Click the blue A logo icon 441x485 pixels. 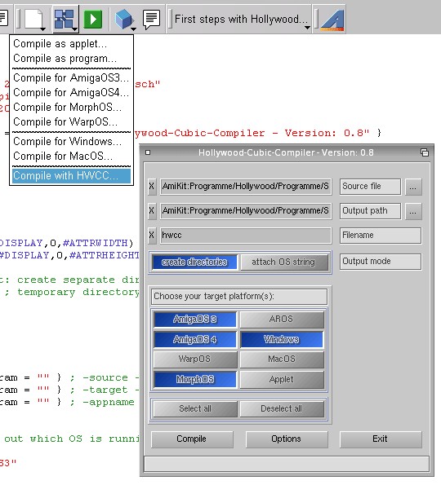[x=332, y=20]
